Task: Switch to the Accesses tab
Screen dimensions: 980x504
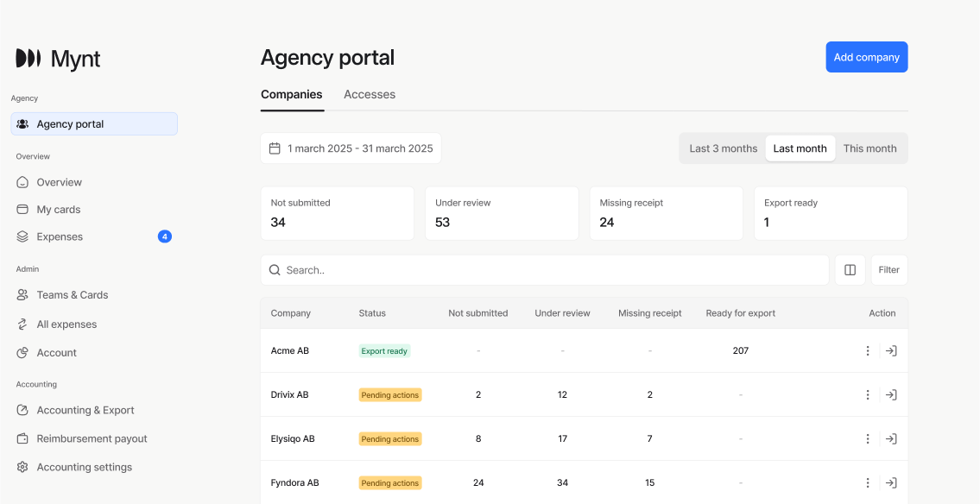Action: pos(370,95)
